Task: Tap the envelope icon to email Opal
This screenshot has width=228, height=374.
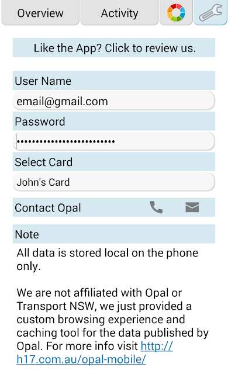Action: (192, 207)
